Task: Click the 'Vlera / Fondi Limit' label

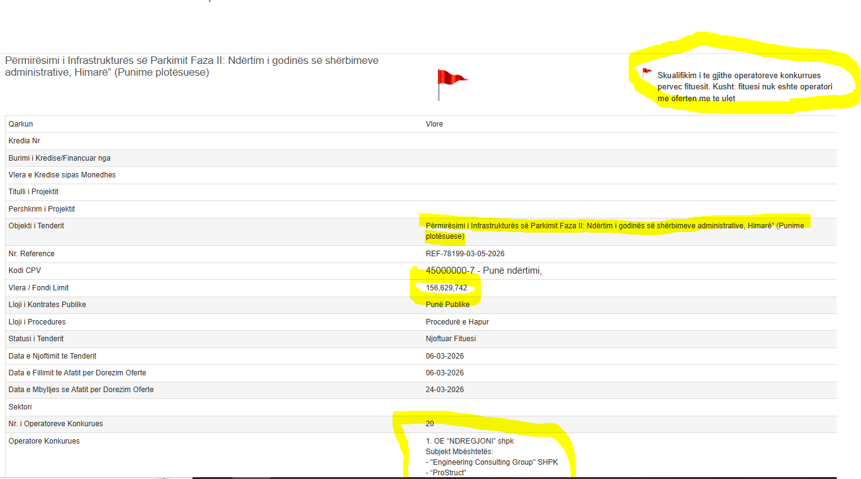Action: tap(39, 288)
